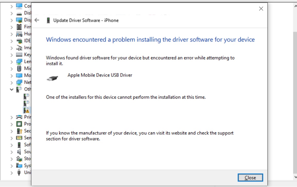Expand the 'Pro' processors node chevron
The height and width of the screenshot is (187, 297).
12,124
